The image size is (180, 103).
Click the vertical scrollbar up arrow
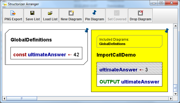[175, 26]
